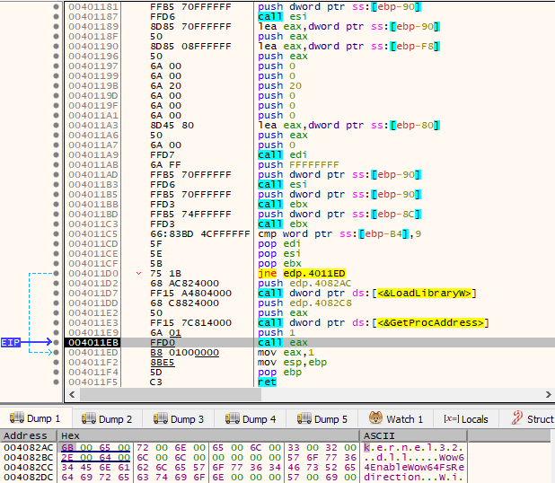Toggle breakpoint dot at address 004011EB

[x=56, y=342]
